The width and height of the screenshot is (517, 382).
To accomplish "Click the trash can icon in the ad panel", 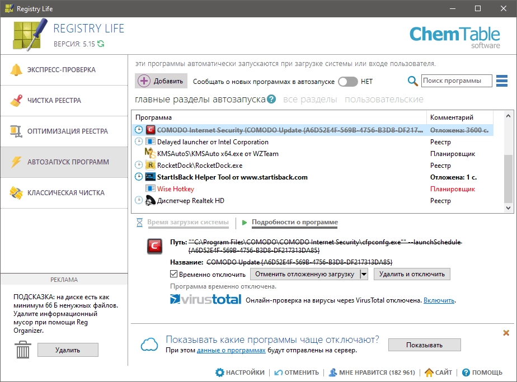I will pos(23,350).
